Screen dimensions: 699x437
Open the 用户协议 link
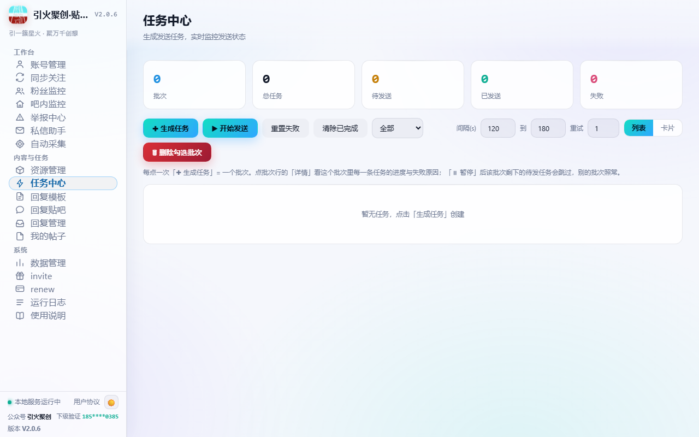pyautogui.click(x=87, y=402)
